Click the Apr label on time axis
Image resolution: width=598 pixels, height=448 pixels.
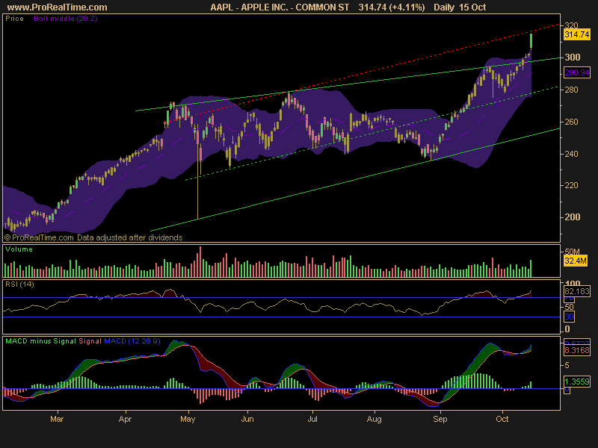coord(125,419)
